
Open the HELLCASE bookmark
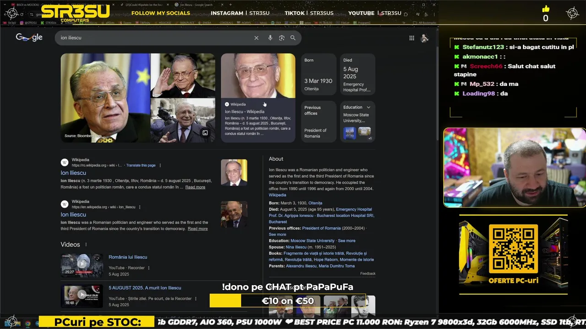[x=163, y=22]
